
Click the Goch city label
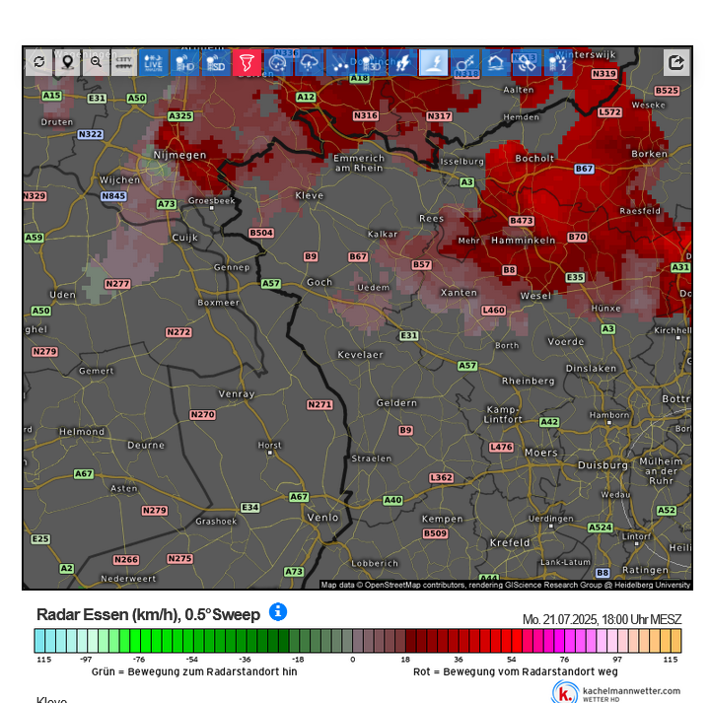coord(319,282)
